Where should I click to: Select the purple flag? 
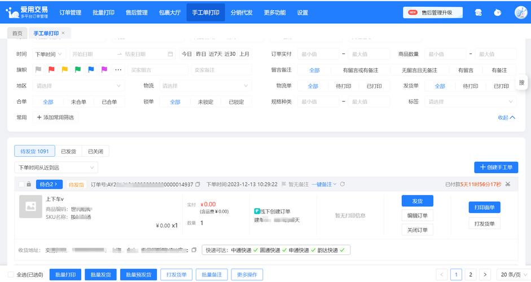tap(104, 69)
